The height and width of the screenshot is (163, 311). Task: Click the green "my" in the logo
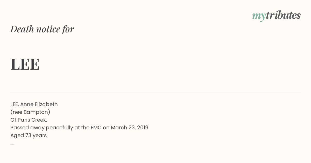259,16
